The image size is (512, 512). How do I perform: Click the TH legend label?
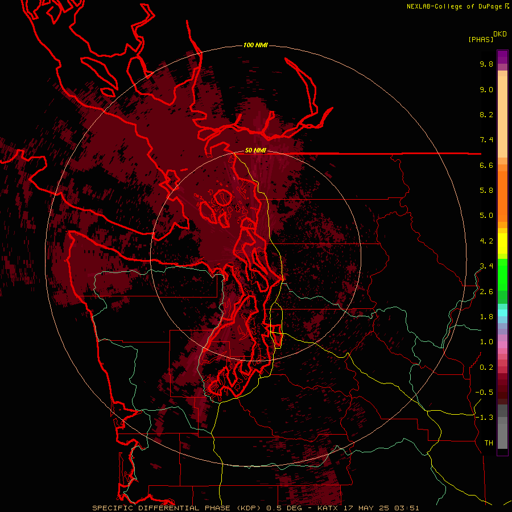point(489,443)
